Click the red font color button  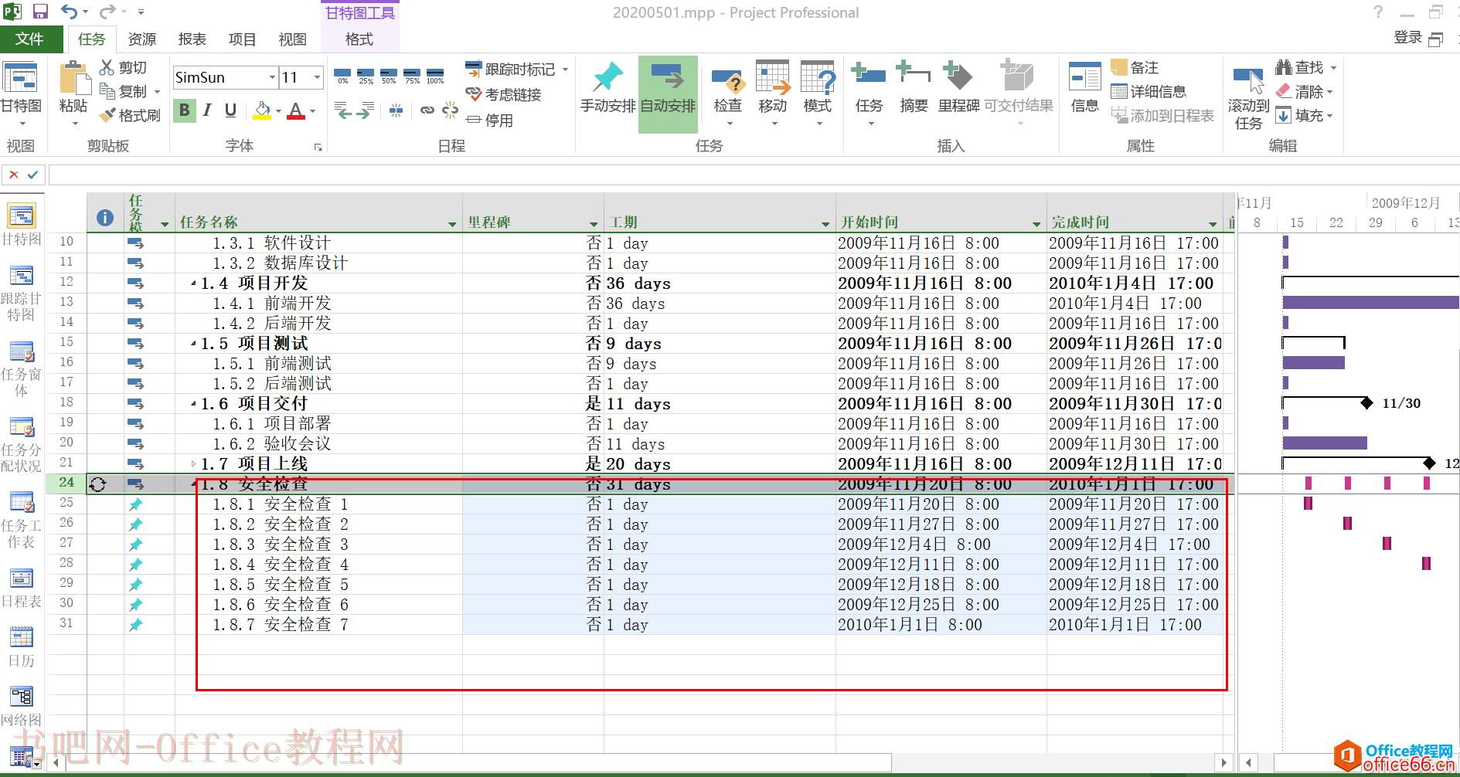[295, 110]
